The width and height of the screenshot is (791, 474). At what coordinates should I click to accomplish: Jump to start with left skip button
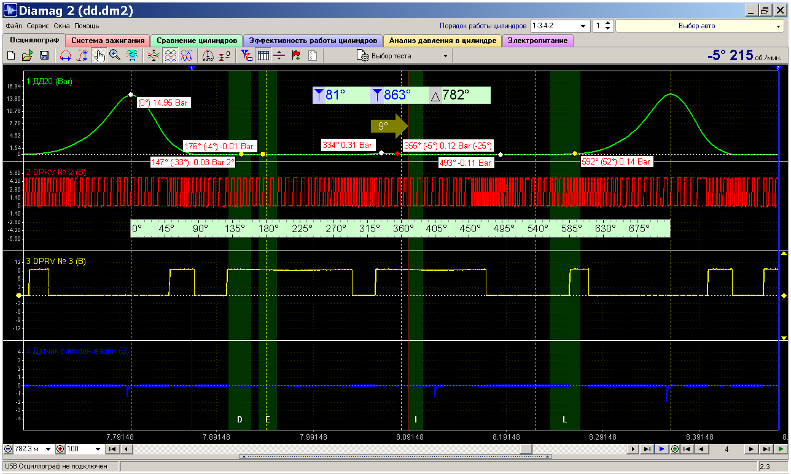click(x=112, y=449)
